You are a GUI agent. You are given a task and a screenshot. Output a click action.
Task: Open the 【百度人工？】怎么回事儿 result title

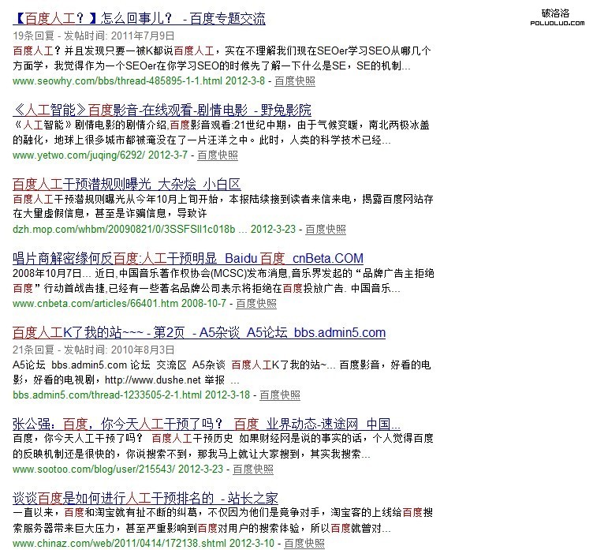[x=140, y=19]
